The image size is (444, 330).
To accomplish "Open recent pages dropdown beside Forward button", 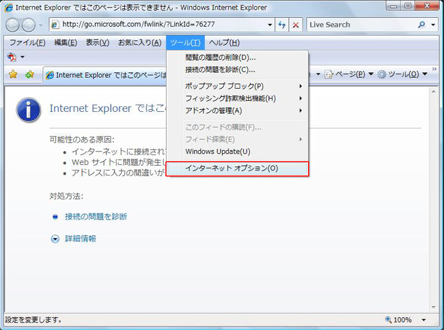I will click(41, 25).
